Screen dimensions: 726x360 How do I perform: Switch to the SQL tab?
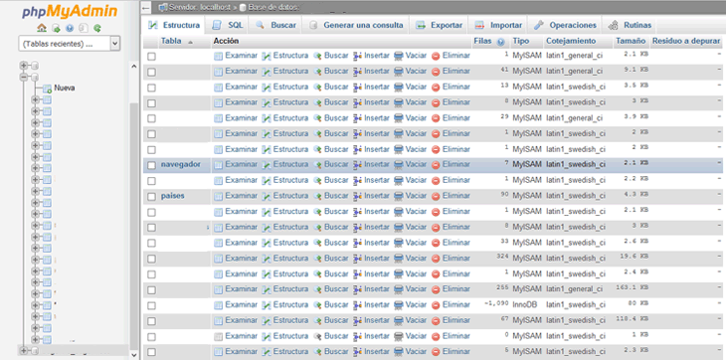coord(228,25)
